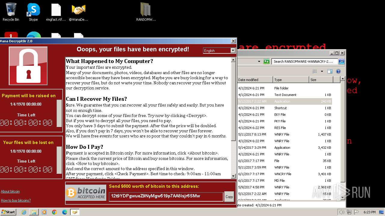Click the Explorer file list scroll up arrow

pyautogui.click(x=343, y=79)
